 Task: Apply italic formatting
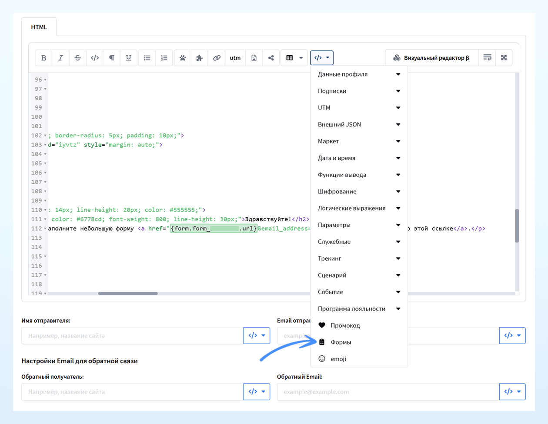tap(60, 58)
